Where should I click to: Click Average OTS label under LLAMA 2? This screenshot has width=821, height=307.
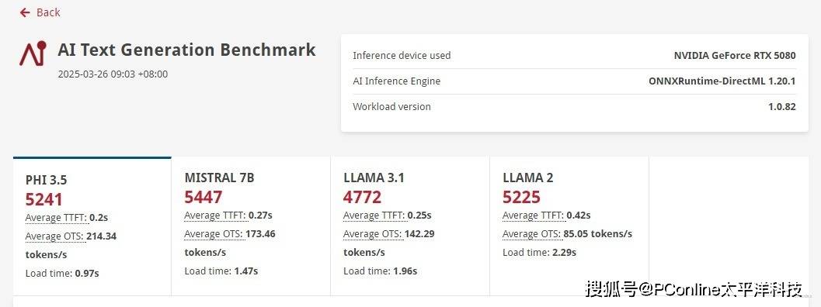click(532, 234)
